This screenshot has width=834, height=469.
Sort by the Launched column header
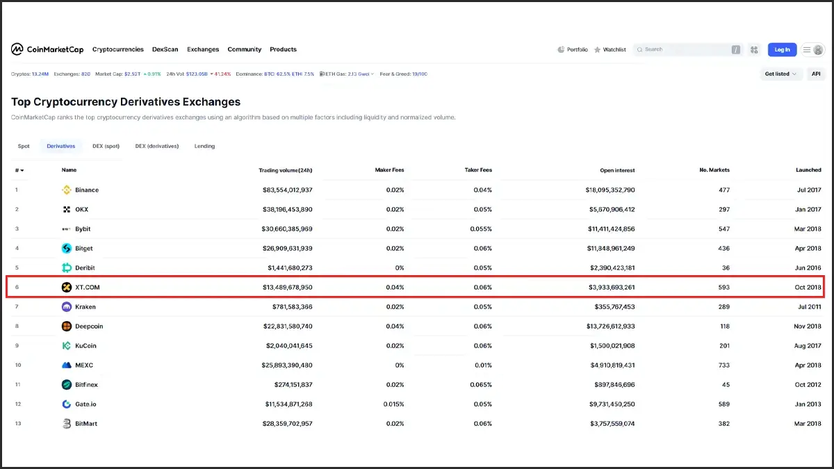808,170
